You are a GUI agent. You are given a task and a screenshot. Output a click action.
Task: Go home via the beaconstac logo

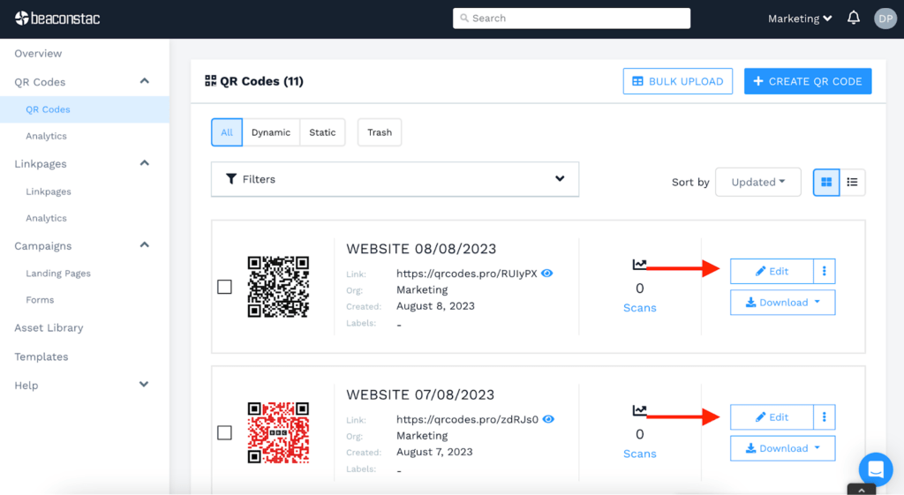57,19
